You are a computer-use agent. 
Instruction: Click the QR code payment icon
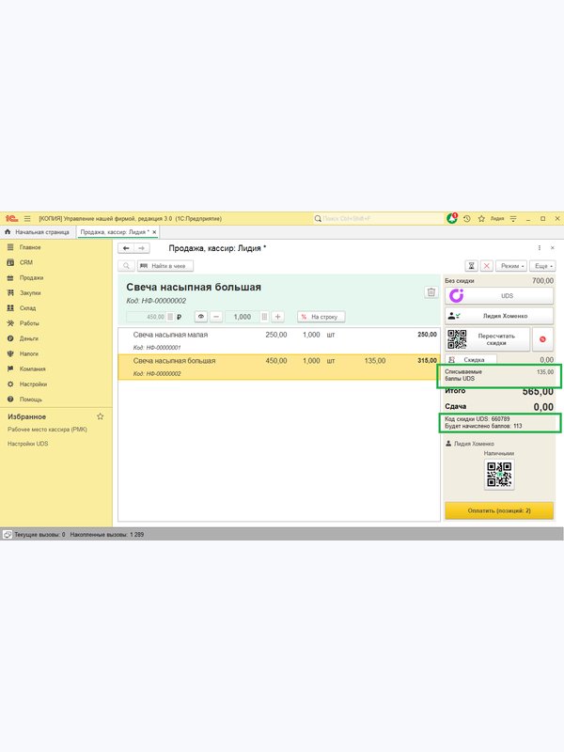(499, 475)
